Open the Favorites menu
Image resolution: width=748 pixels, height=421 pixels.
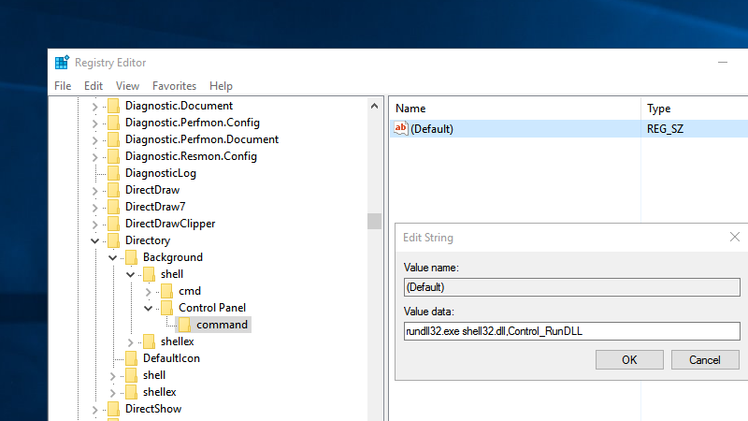click(174, 86)
